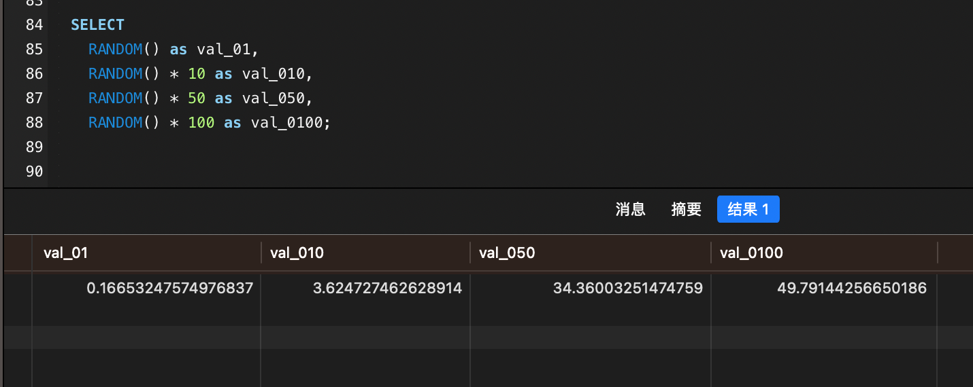Place cursor on the SELECT keyword
Image resolution: width=973 pixels, height=387 pixels.
point(97,25)
